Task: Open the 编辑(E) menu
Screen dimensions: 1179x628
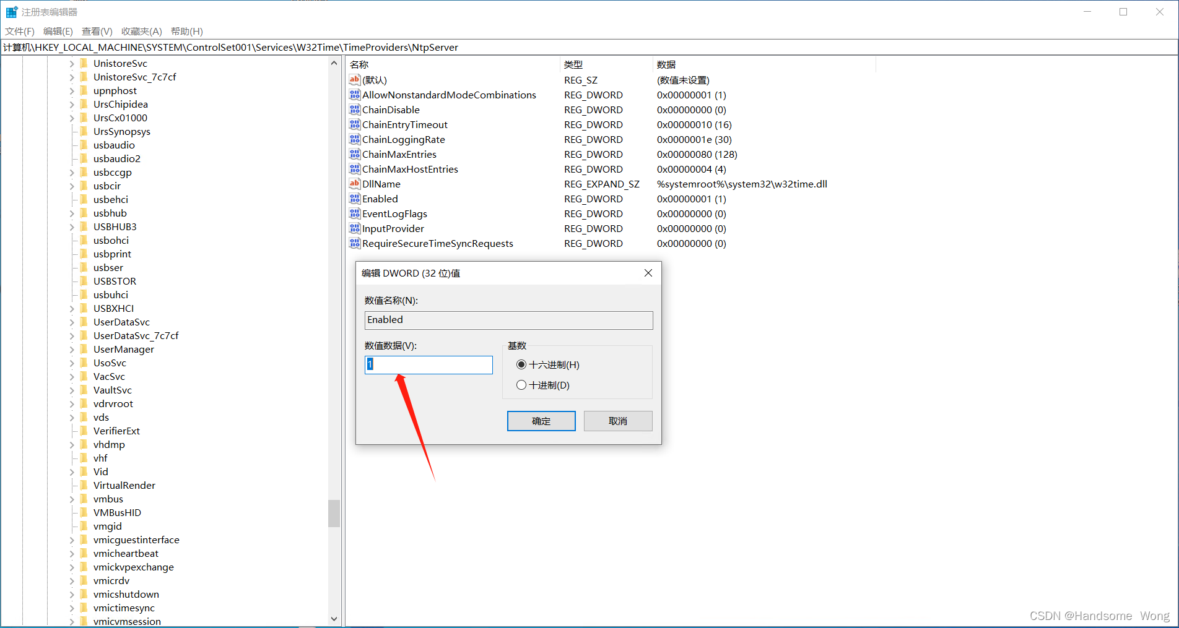Action: (58, 31)
